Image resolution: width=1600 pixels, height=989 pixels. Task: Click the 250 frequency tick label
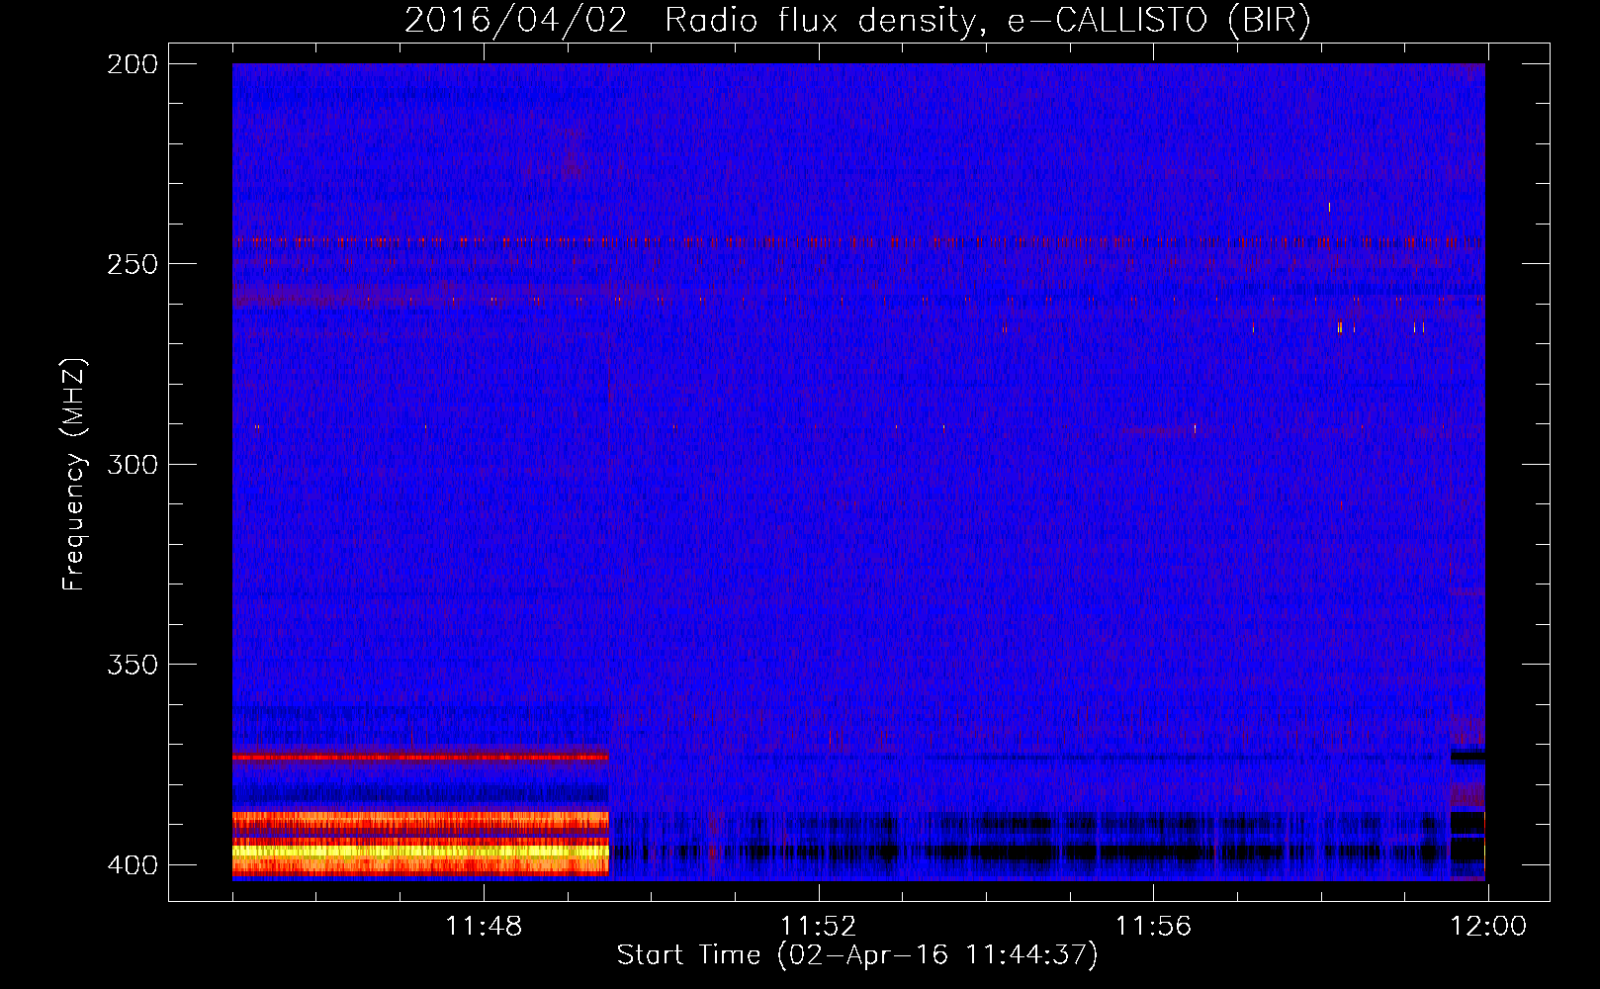(x=132, y=264)
